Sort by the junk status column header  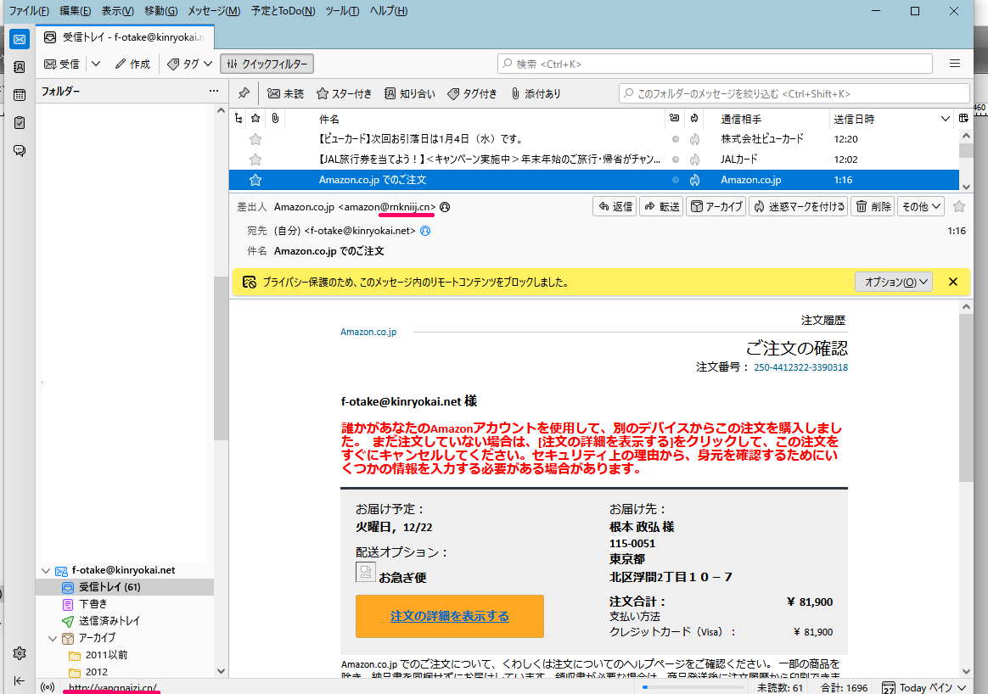[693, 119]
